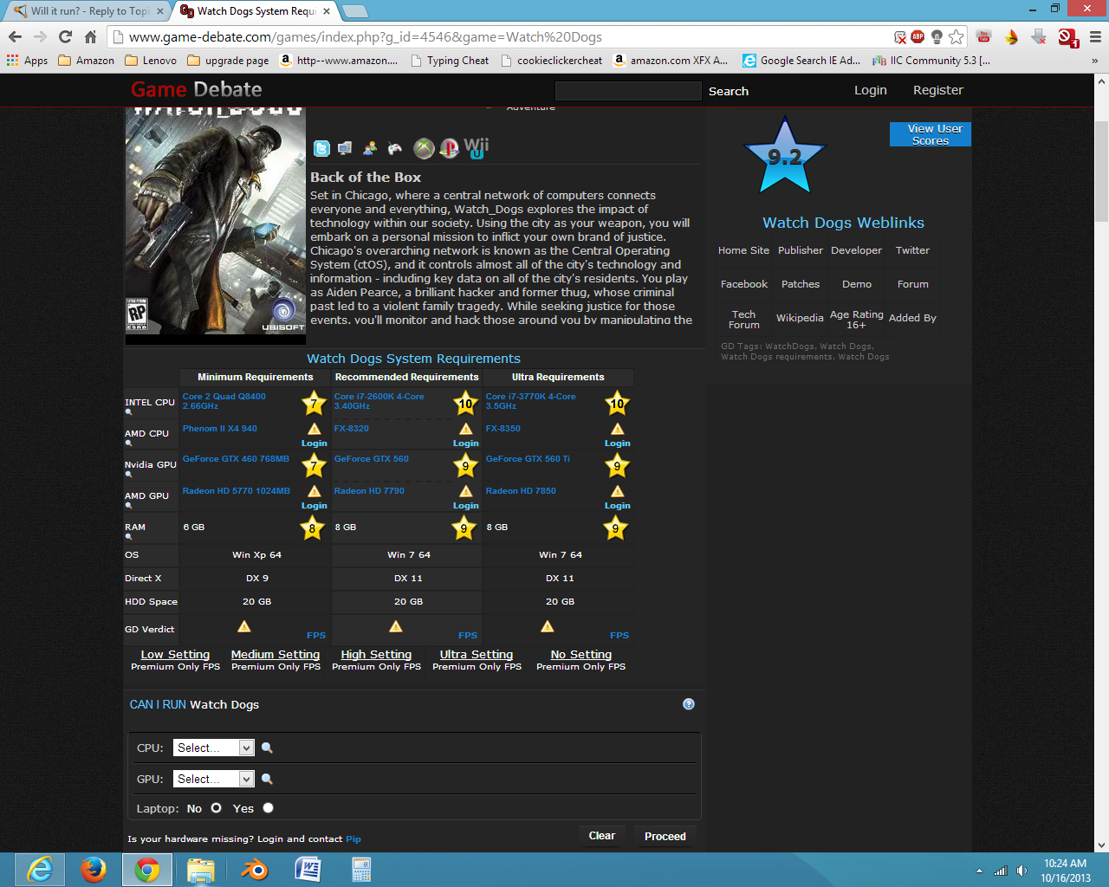Select the Laptop 'No' radio button
1109x887 pixels.
click(216, 807)
